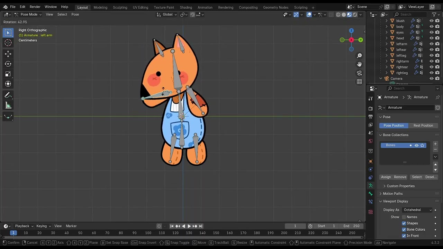443x249 pixels.
Task: Hide the head object in outliner
Action: pos(432,38)
